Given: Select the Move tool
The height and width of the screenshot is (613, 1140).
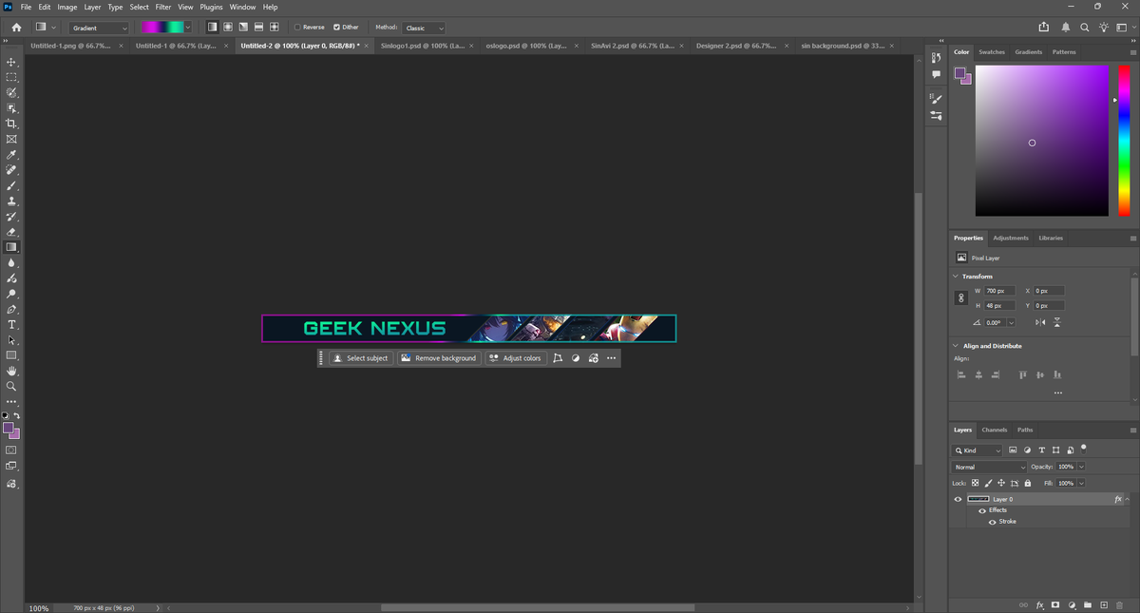Looking at the screenshot, I should point(11,62).
